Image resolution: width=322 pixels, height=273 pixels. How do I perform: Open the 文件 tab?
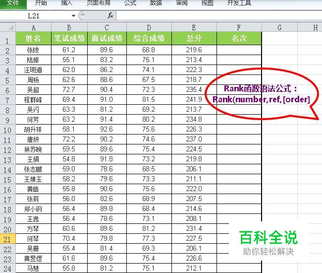13,3
